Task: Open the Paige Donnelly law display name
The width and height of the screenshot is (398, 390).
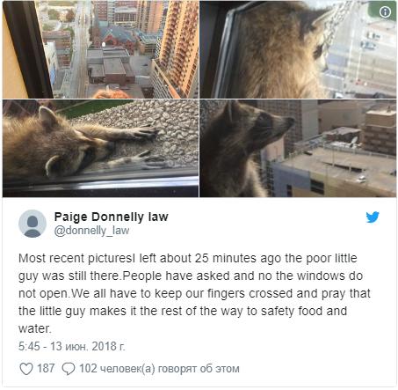Action: click(112, 217)
